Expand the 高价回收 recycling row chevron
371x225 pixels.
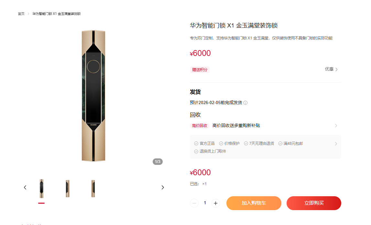point(336,126)
